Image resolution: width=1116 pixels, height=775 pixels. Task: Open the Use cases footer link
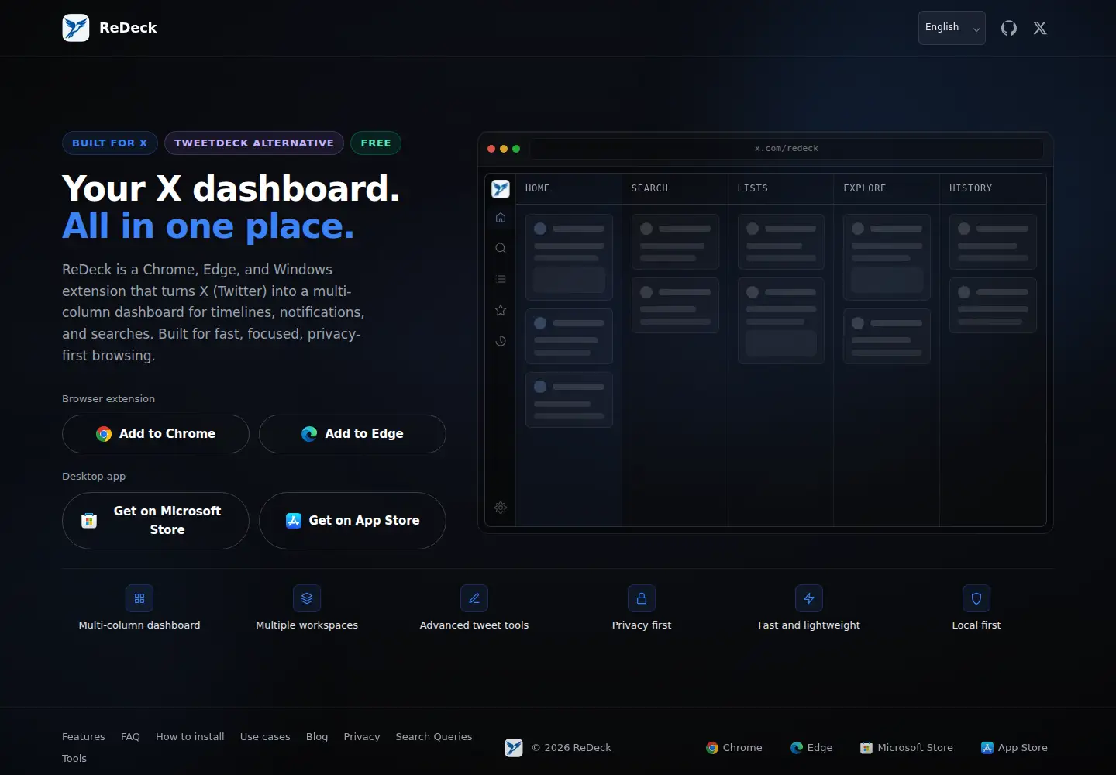265,737
